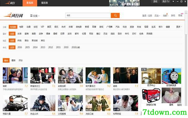Switch to the 影视库 tab
Viewport: 188px width, 118px height.
pyautogui.click(x=30, y=3)
